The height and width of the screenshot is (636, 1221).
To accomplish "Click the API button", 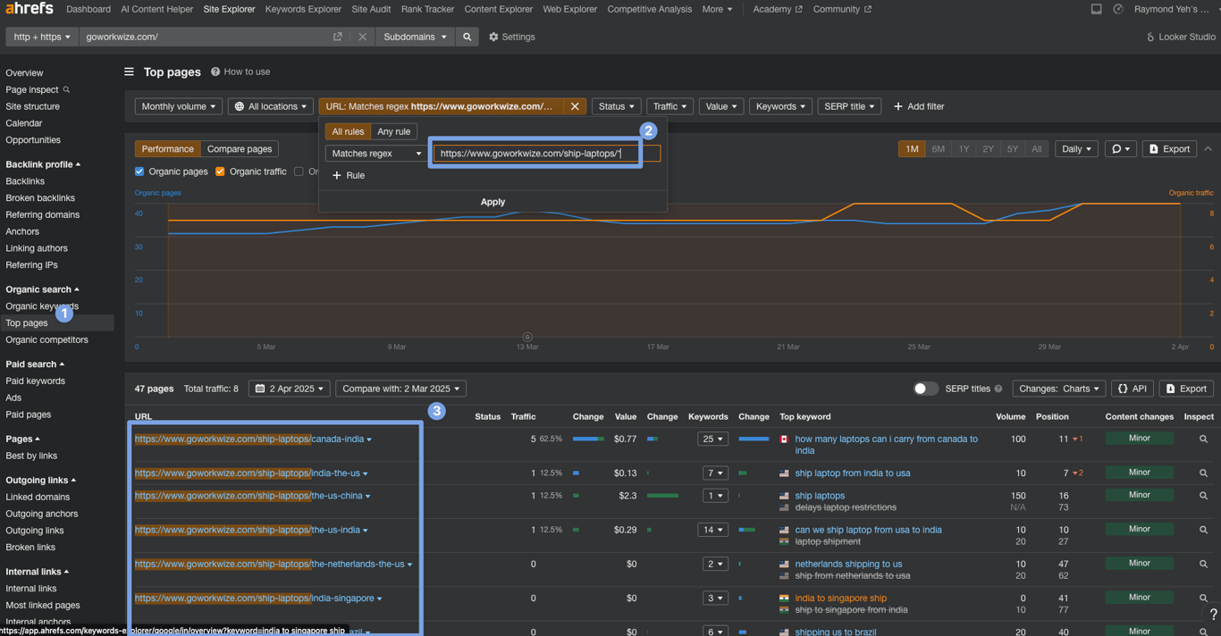I will [x=1133, y=389].
